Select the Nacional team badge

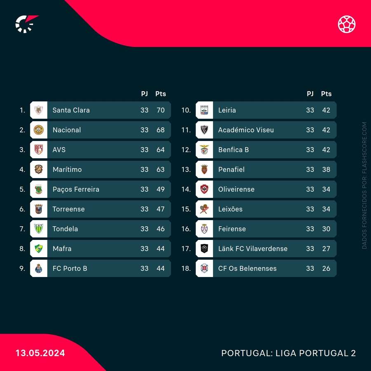click(x=39, y=130)
